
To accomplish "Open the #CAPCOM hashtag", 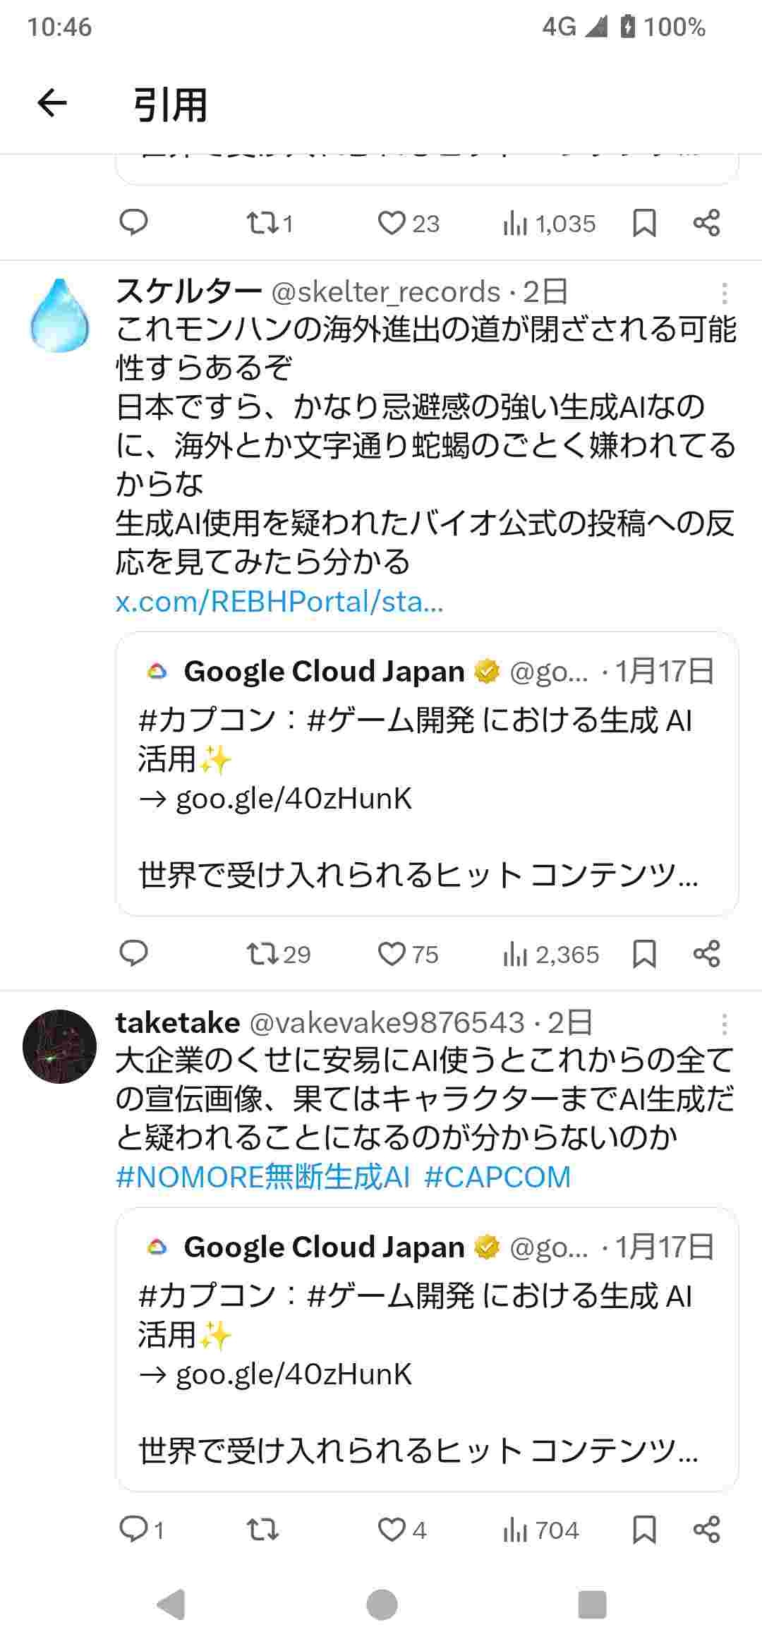I will pos(497,1178).
